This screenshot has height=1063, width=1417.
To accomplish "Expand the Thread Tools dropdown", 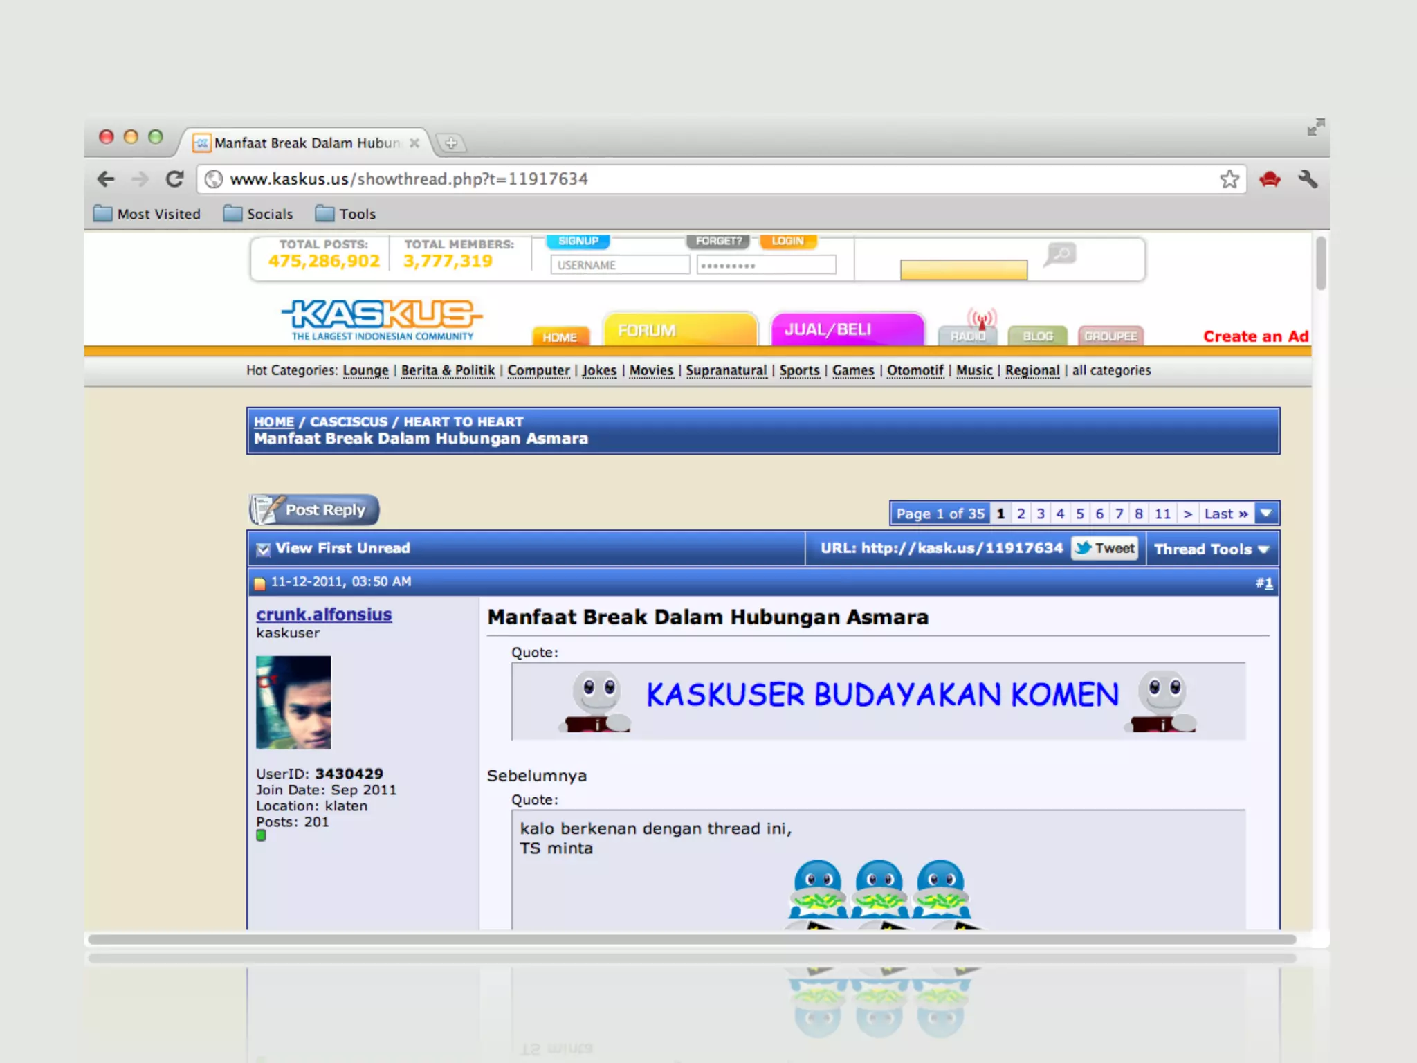I will [x=1211, y=549].
